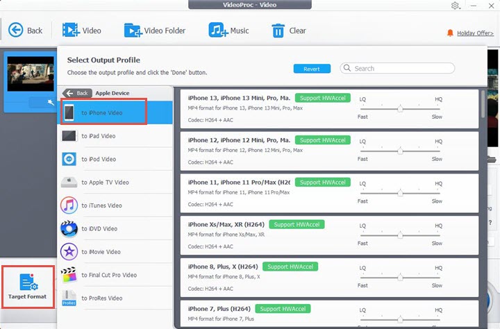Select 'iPhone 7, Plus (H264)' profile title
500x329 pixels.
pyautogui.click(x=219, y=309)
